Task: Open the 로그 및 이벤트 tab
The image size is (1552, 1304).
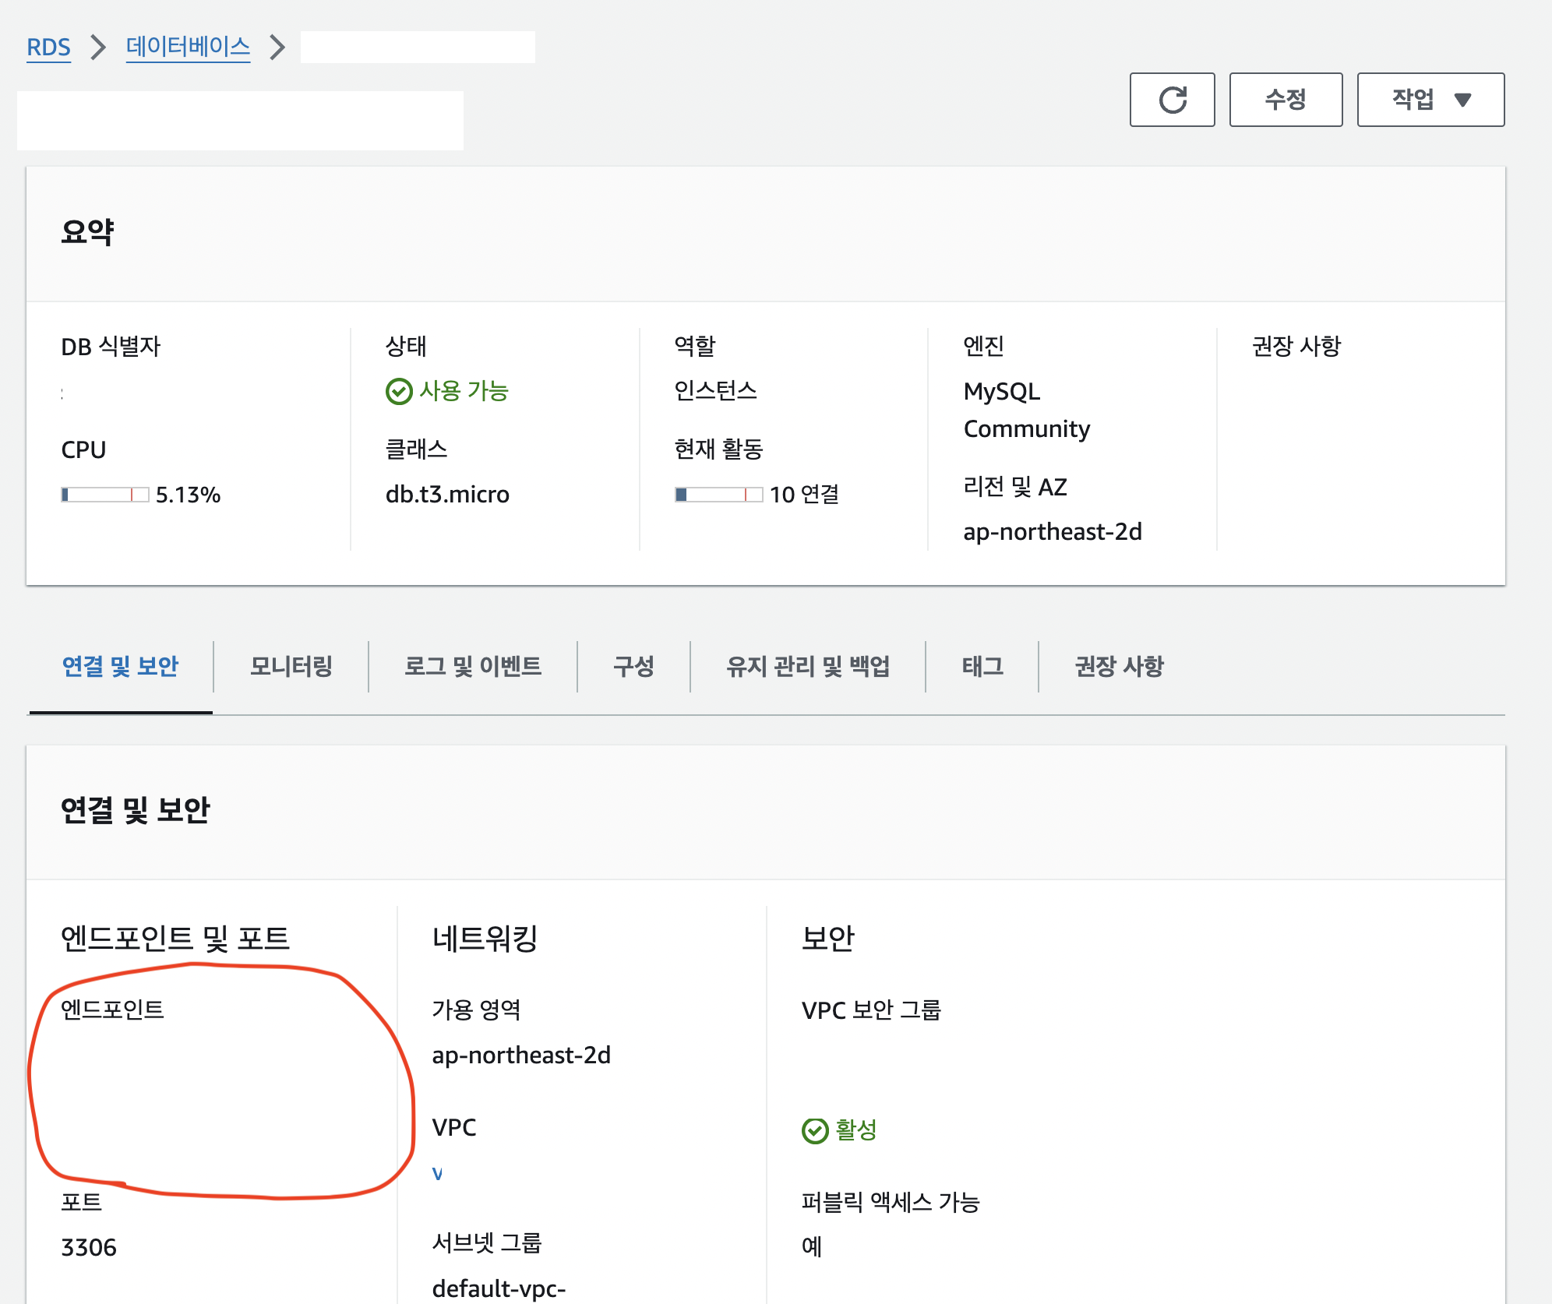Action: pos(472,667)
